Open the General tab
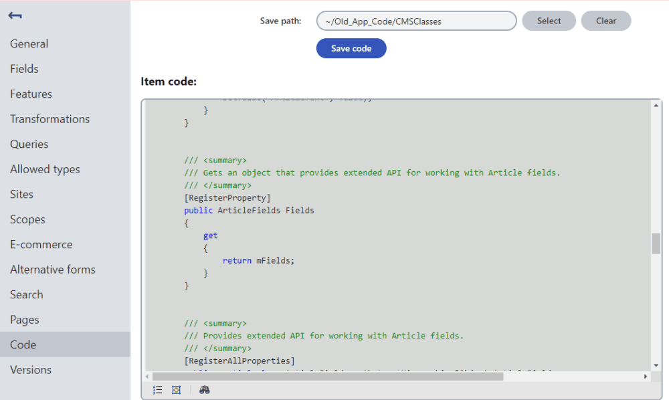The width and height of the screenshot is (669, 400). [x=29, y=44]
